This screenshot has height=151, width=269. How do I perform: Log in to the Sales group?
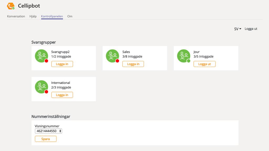point(133,64)
